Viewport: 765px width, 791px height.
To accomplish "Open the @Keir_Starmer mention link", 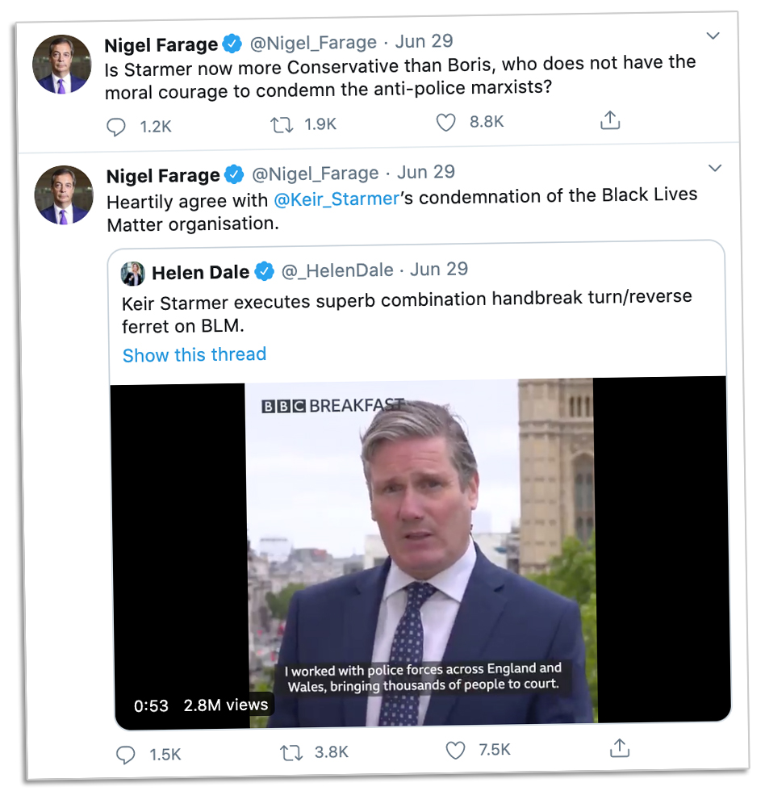I will click(x=337, y=199).
